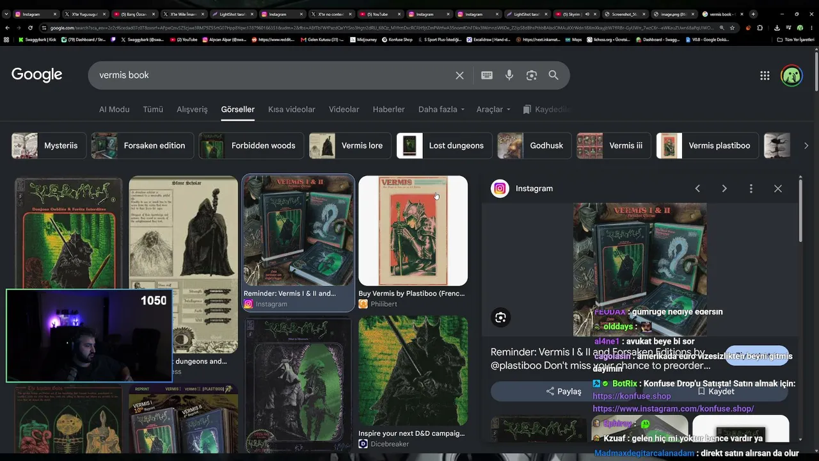Open the Vermis I & II Instagram result thumbnail

click(x=298, y=230)
